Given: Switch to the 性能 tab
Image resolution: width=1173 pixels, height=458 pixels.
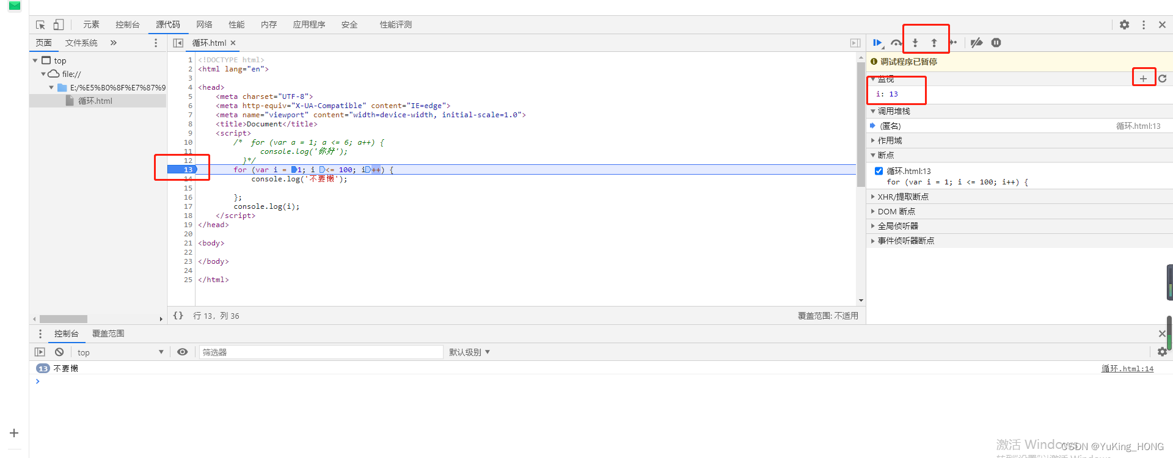Looking at the screenshot, I should 236,24.
